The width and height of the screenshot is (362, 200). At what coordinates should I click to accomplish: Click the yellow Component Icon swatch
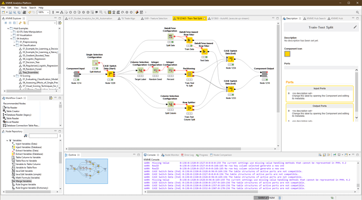pyautogui.click(x=287, y=54)
